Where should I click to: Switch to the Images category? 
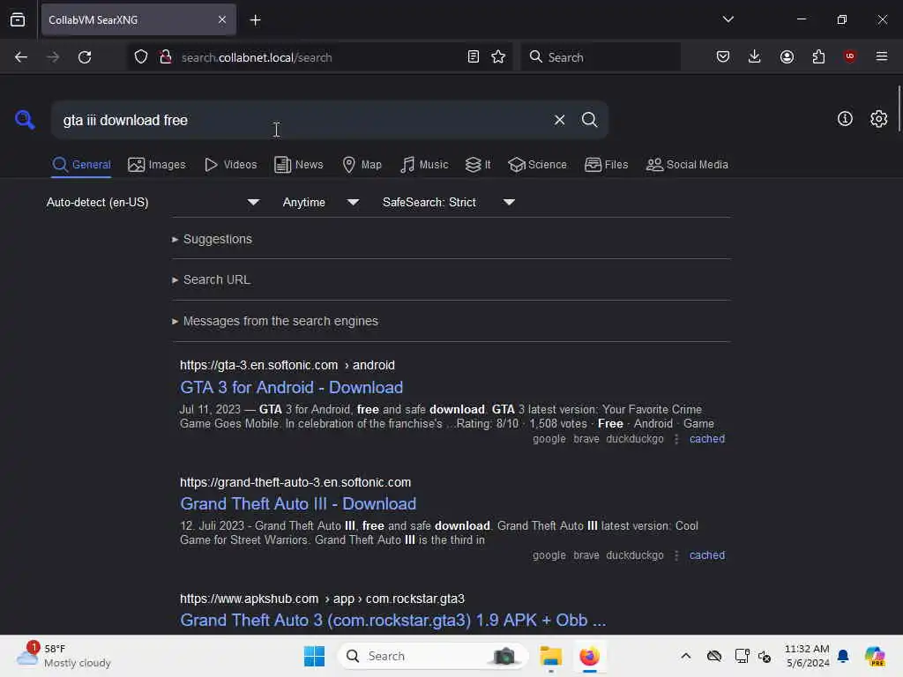tap(157, 165)
